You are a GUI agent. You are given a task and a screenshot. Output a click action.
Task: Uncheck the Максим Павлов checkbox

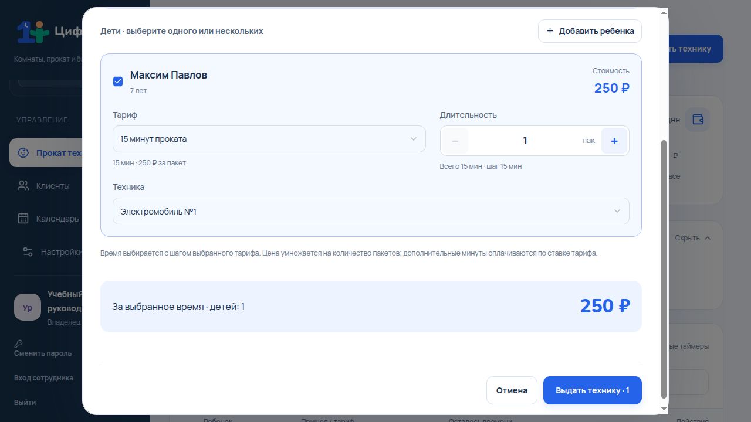tap(118, 81)
